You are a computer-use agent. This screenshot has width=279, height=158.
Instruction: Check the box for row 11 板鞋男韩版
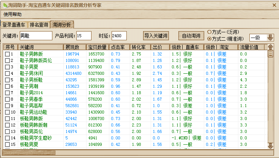(x=7, y=118)
